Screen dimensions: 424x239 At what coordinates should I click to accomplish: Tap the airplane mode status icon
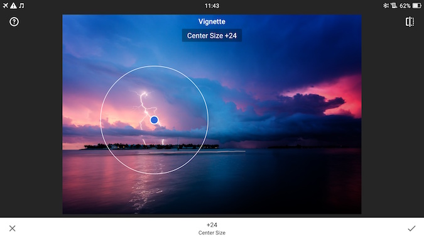pyautogui.click(x=6, y=6)
